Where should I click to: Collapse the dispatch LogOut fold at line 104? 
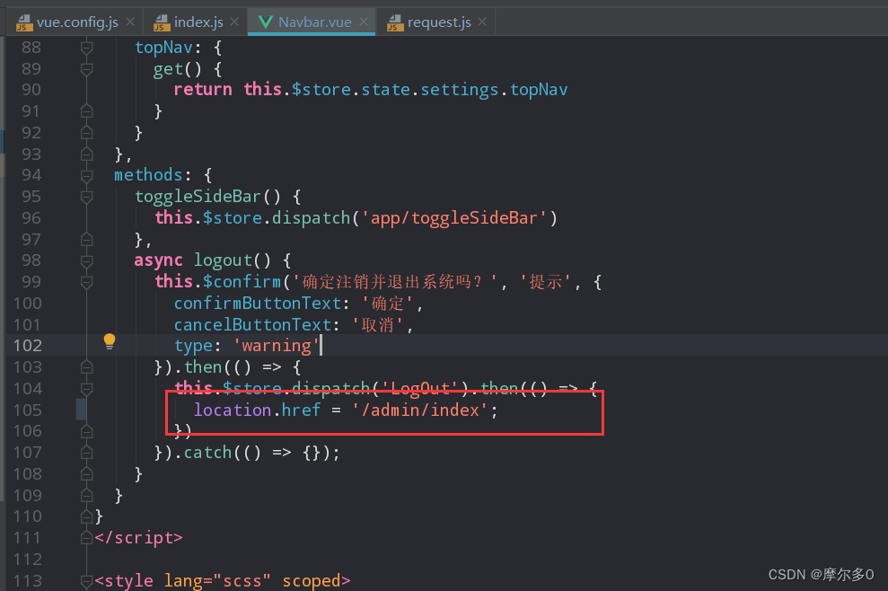point(86,389)
